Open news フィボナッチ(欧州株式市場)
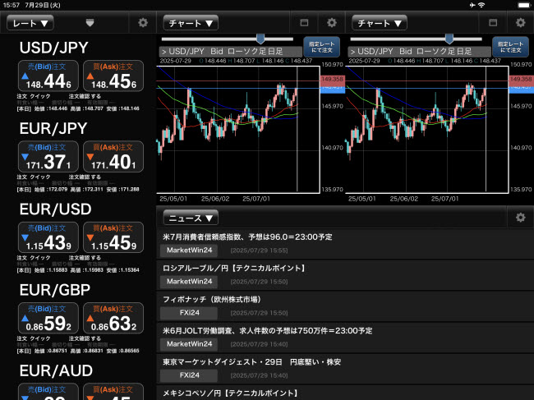Screen dimensions: 534x400 click(212, 300)
